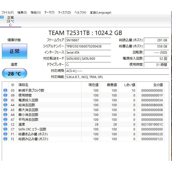Viewport: 172px width, 172px height.
Task: Click rotation rate value ---- (SSD)
Action: coord(156,52)
